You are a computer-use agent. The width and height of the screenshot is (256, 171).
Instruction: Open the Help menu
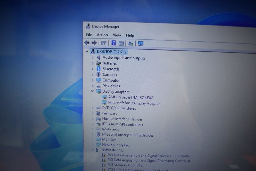point(130,35)
